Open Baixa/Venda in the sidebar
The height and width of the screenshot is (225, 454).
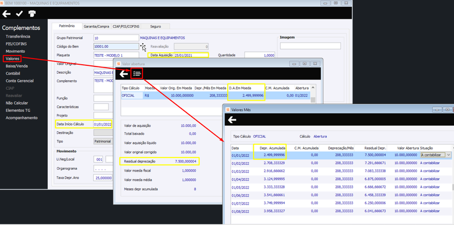(17, 66)
